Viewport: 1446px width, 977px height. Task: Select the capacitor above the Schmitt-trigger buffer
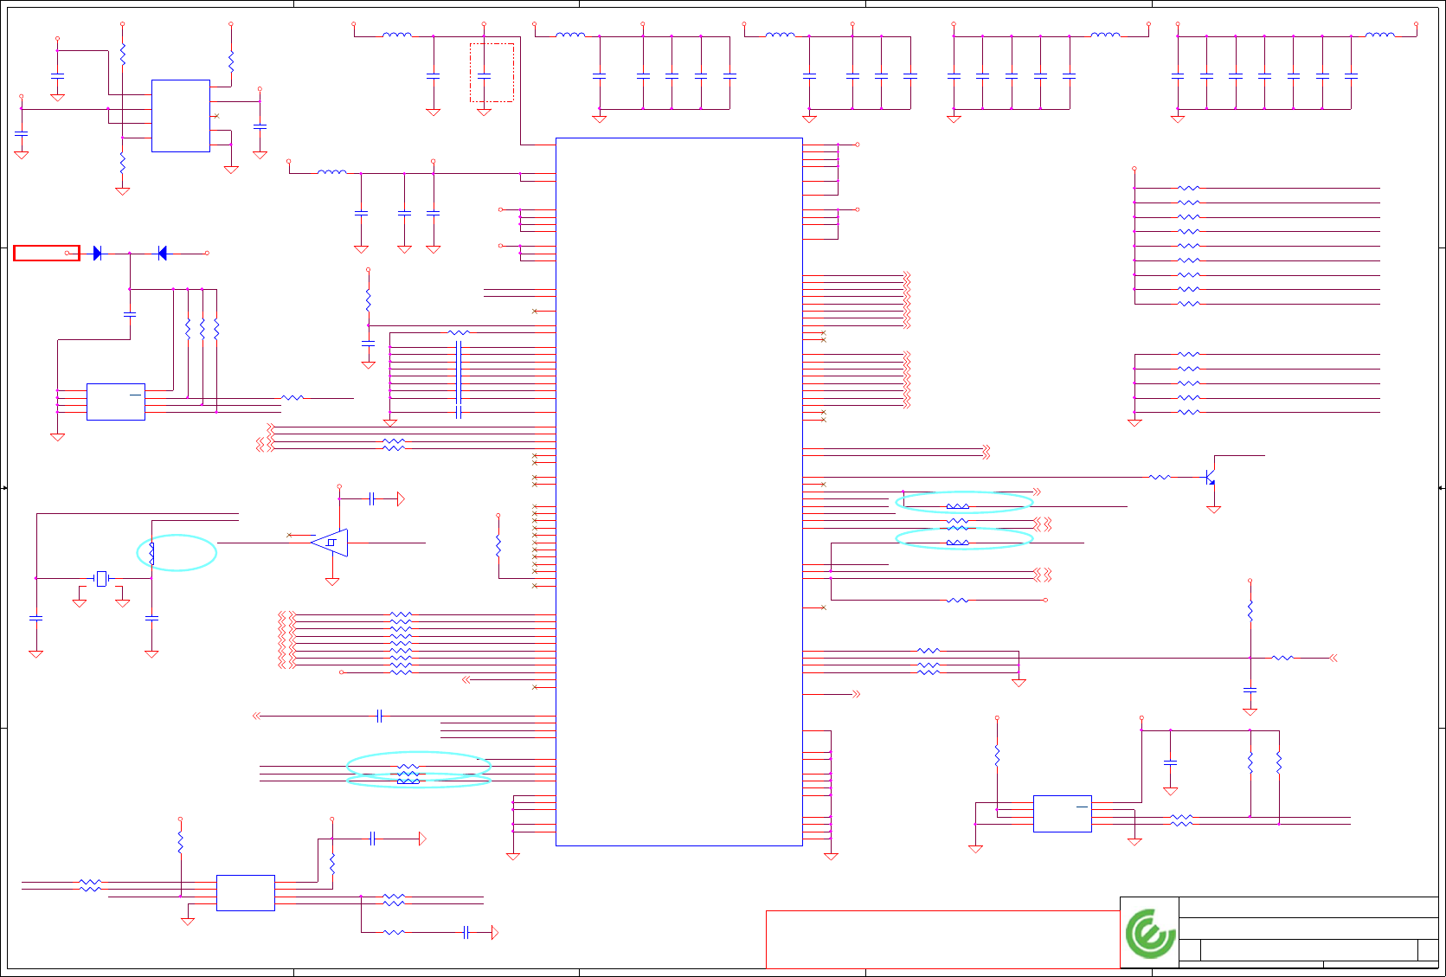[x=371, y=498]
